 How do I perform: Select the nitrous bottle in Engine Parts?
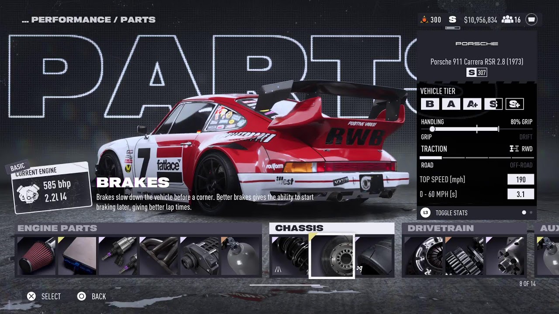241,256
